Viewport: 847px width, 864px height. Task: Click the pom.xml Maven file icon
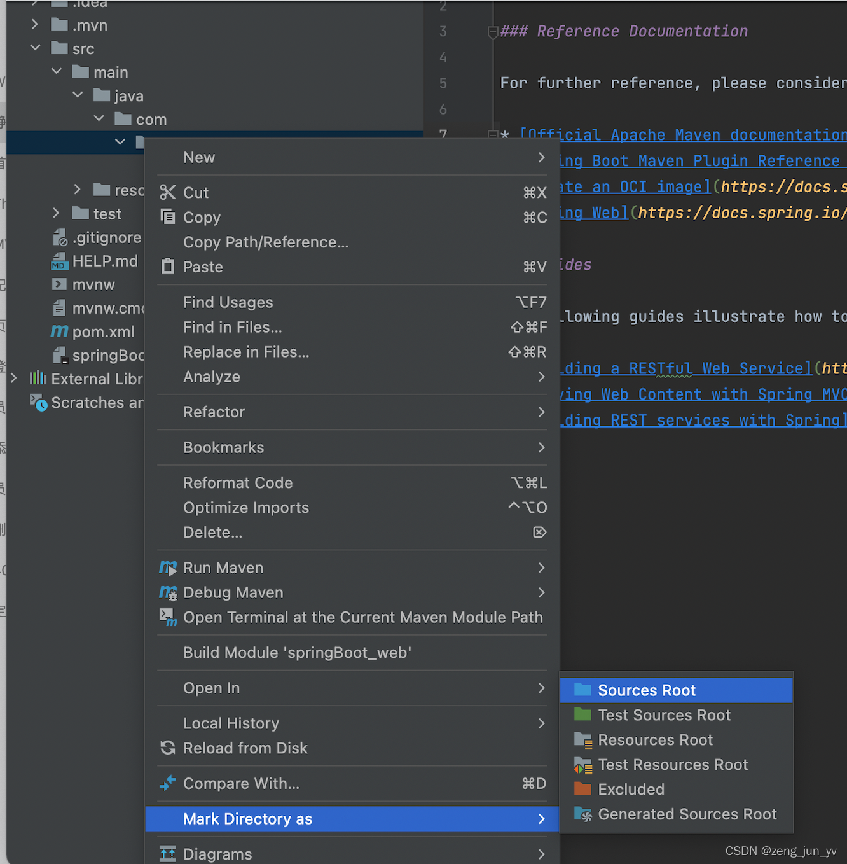click(59, 331)
